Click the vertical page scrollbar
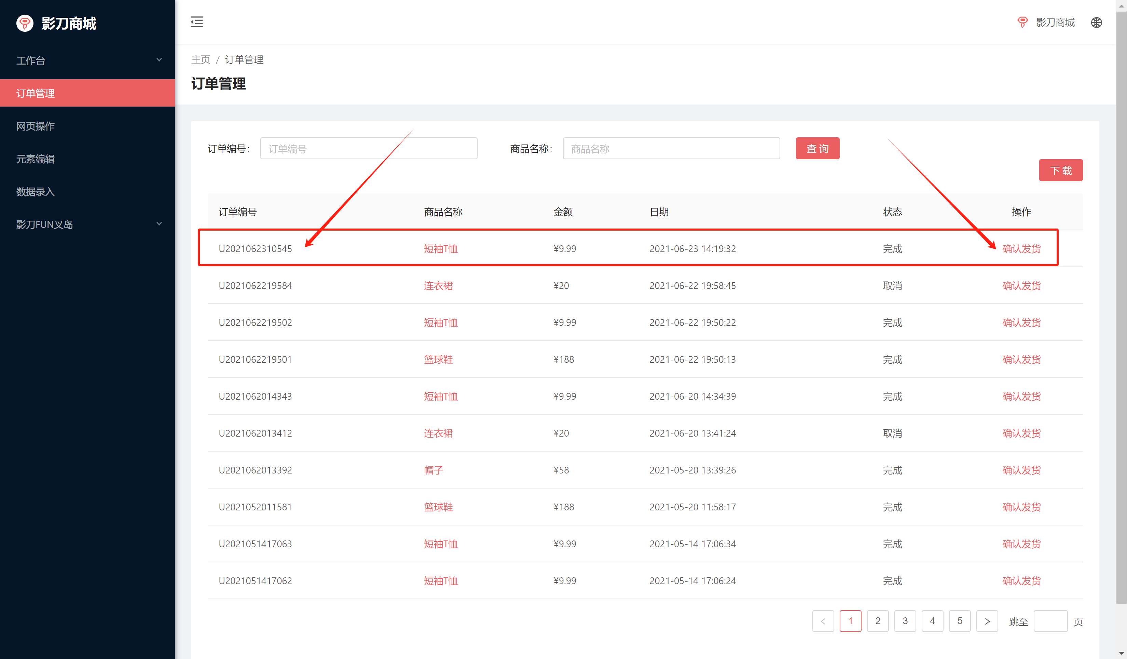Viewport: 1127px width, 659px height. click(1121, 313)
